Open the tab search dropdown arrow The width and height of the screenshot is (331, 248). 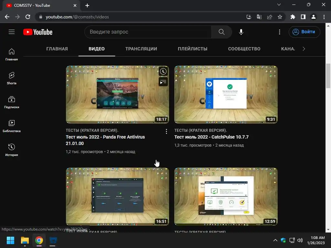point(279,5)
